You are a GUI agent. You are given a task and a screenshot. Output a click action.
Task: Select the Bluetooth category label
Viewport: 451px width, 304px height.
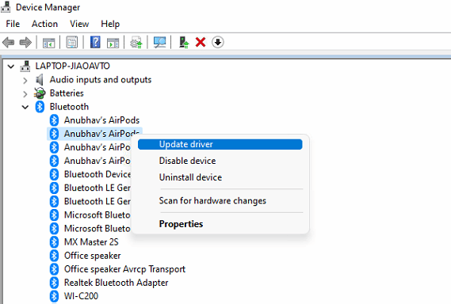(69, 107)
